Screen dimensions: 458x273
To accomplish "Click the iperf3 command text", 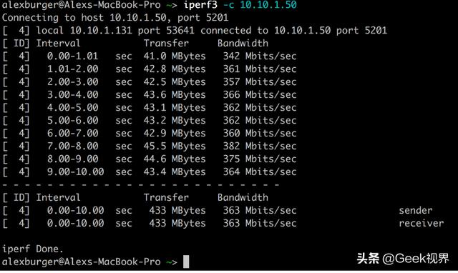I will [x=200, y=5].
